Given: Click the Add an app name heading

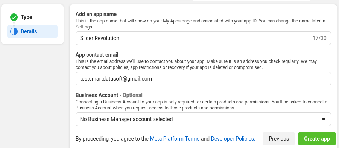Looking at the screenshot, I should (x=96, y=14).
